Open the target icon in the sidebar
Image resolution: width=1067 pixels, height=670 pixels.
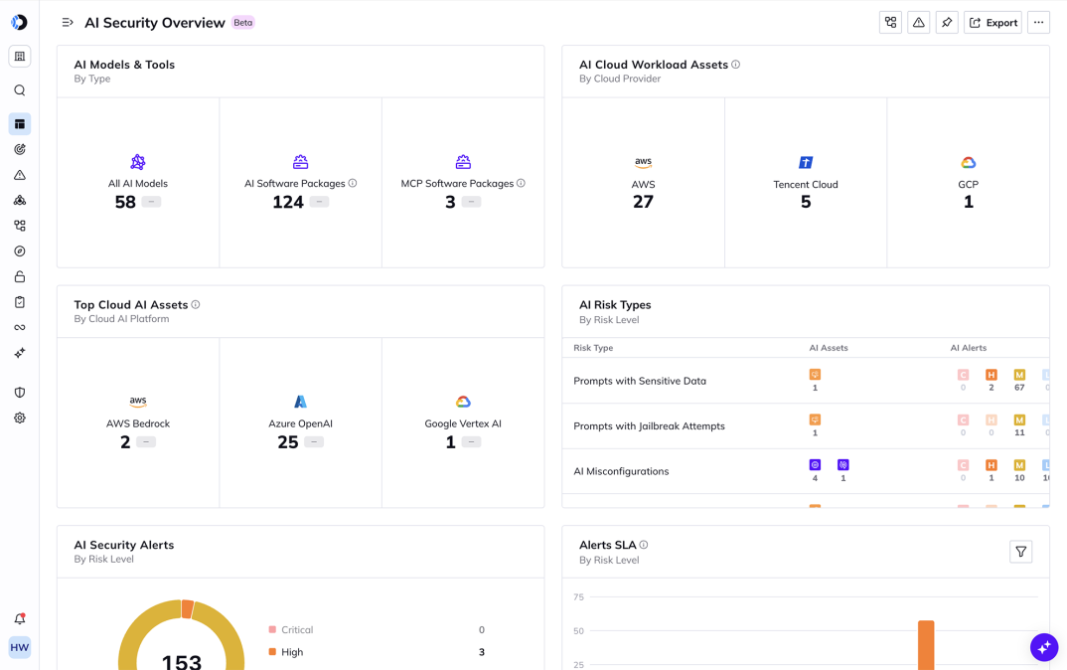[20, 149]
